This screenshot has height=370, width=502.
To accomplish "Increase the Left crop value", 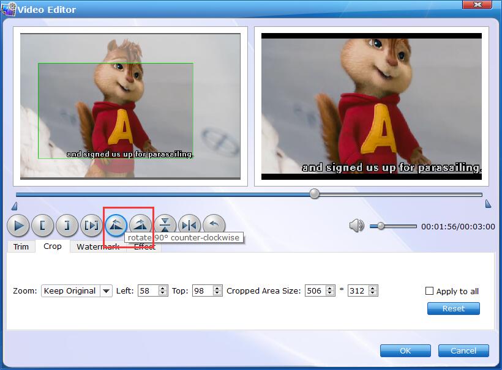I will 163,288.
